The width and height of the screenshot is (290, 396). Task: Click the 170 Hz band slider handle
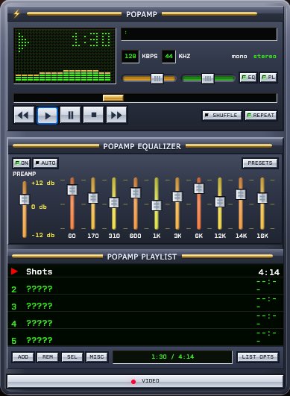(x=93, y=198)
